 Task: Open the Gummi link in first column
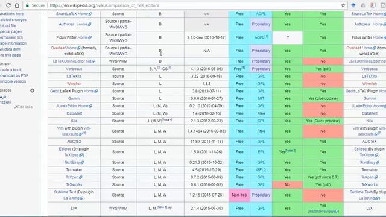tap(74, 98)
